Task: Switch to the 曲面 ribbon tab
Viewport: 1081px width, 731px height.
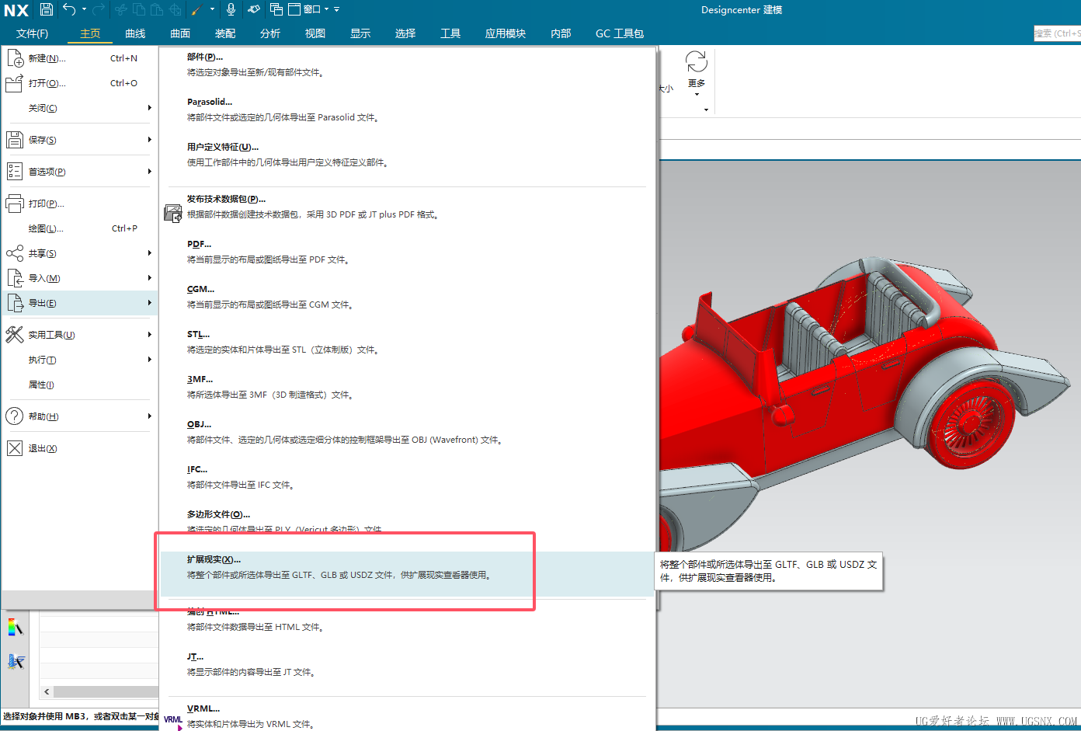Action: pos(180,33)
